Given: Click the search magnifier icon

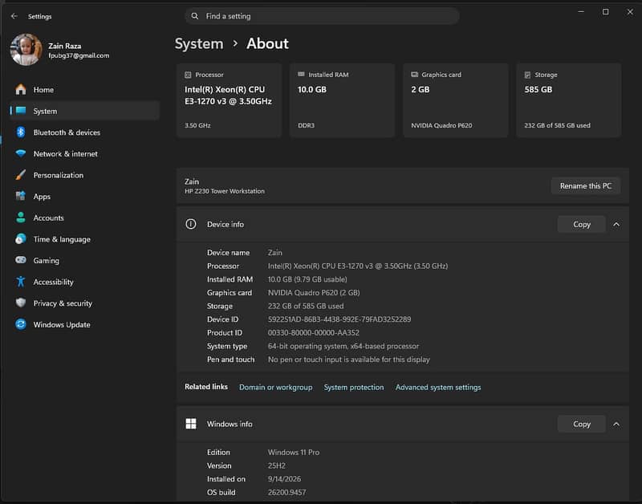Looking at the screenshot, I should click(x=195, y=16).
